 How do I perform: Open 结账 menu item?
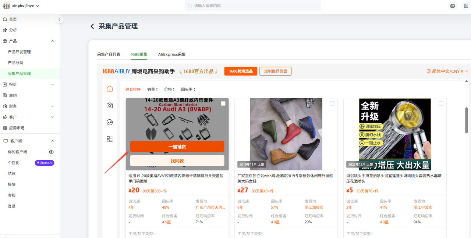tap(12, 174)
